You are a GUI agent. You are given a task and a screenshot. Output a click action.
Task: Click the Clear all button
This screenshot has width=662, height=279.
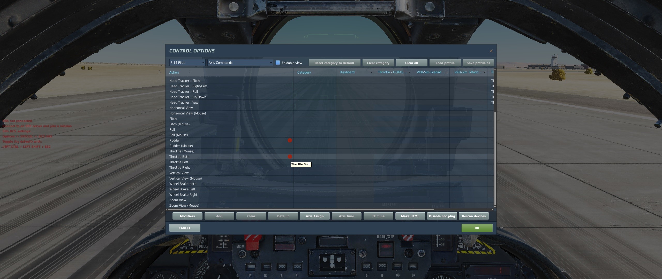pyautogui.click(x=411, y=63)
